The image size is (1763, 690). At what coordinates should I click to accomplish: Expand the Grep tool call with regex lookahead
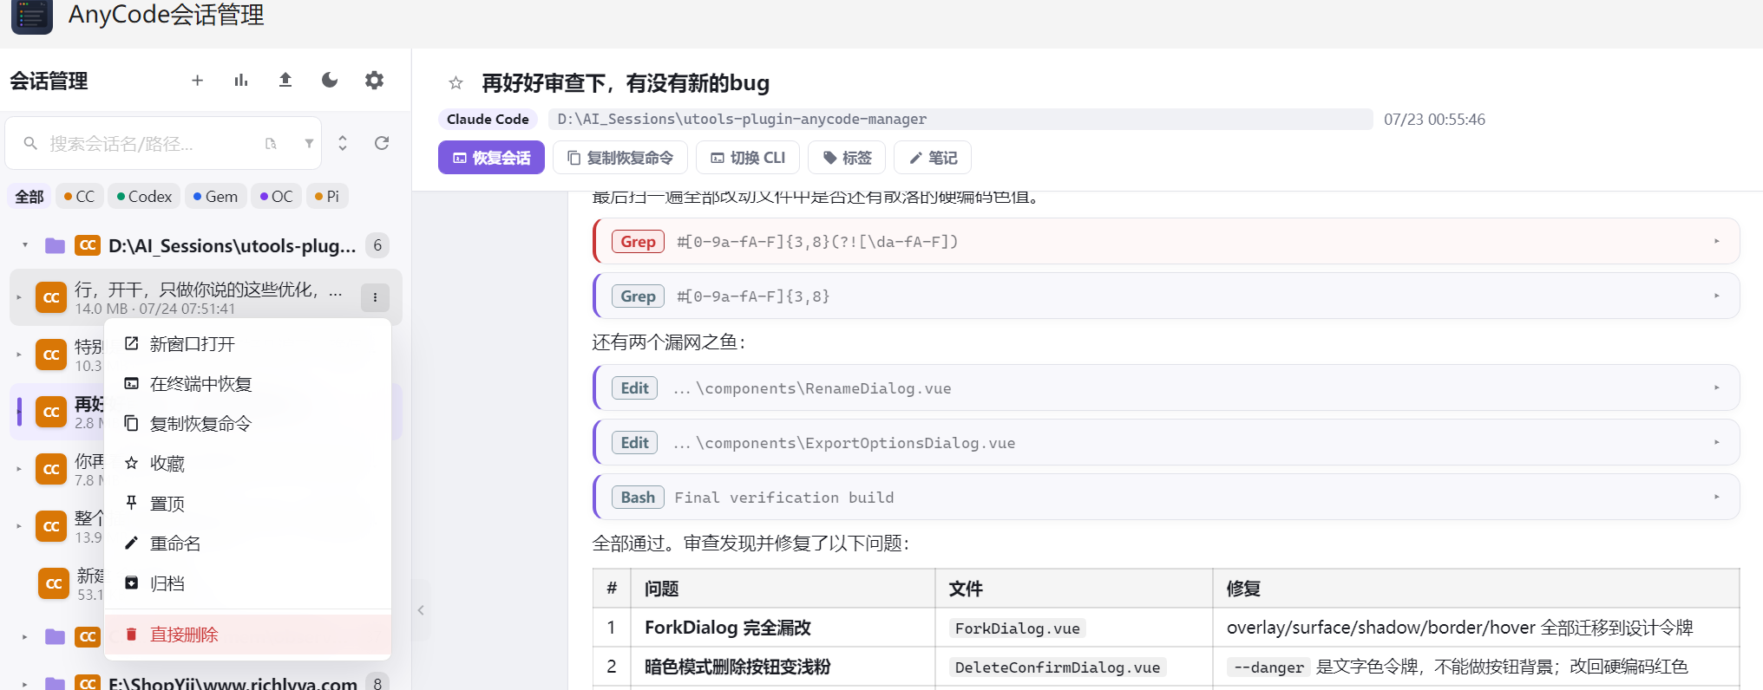(x=1166, y=241)
